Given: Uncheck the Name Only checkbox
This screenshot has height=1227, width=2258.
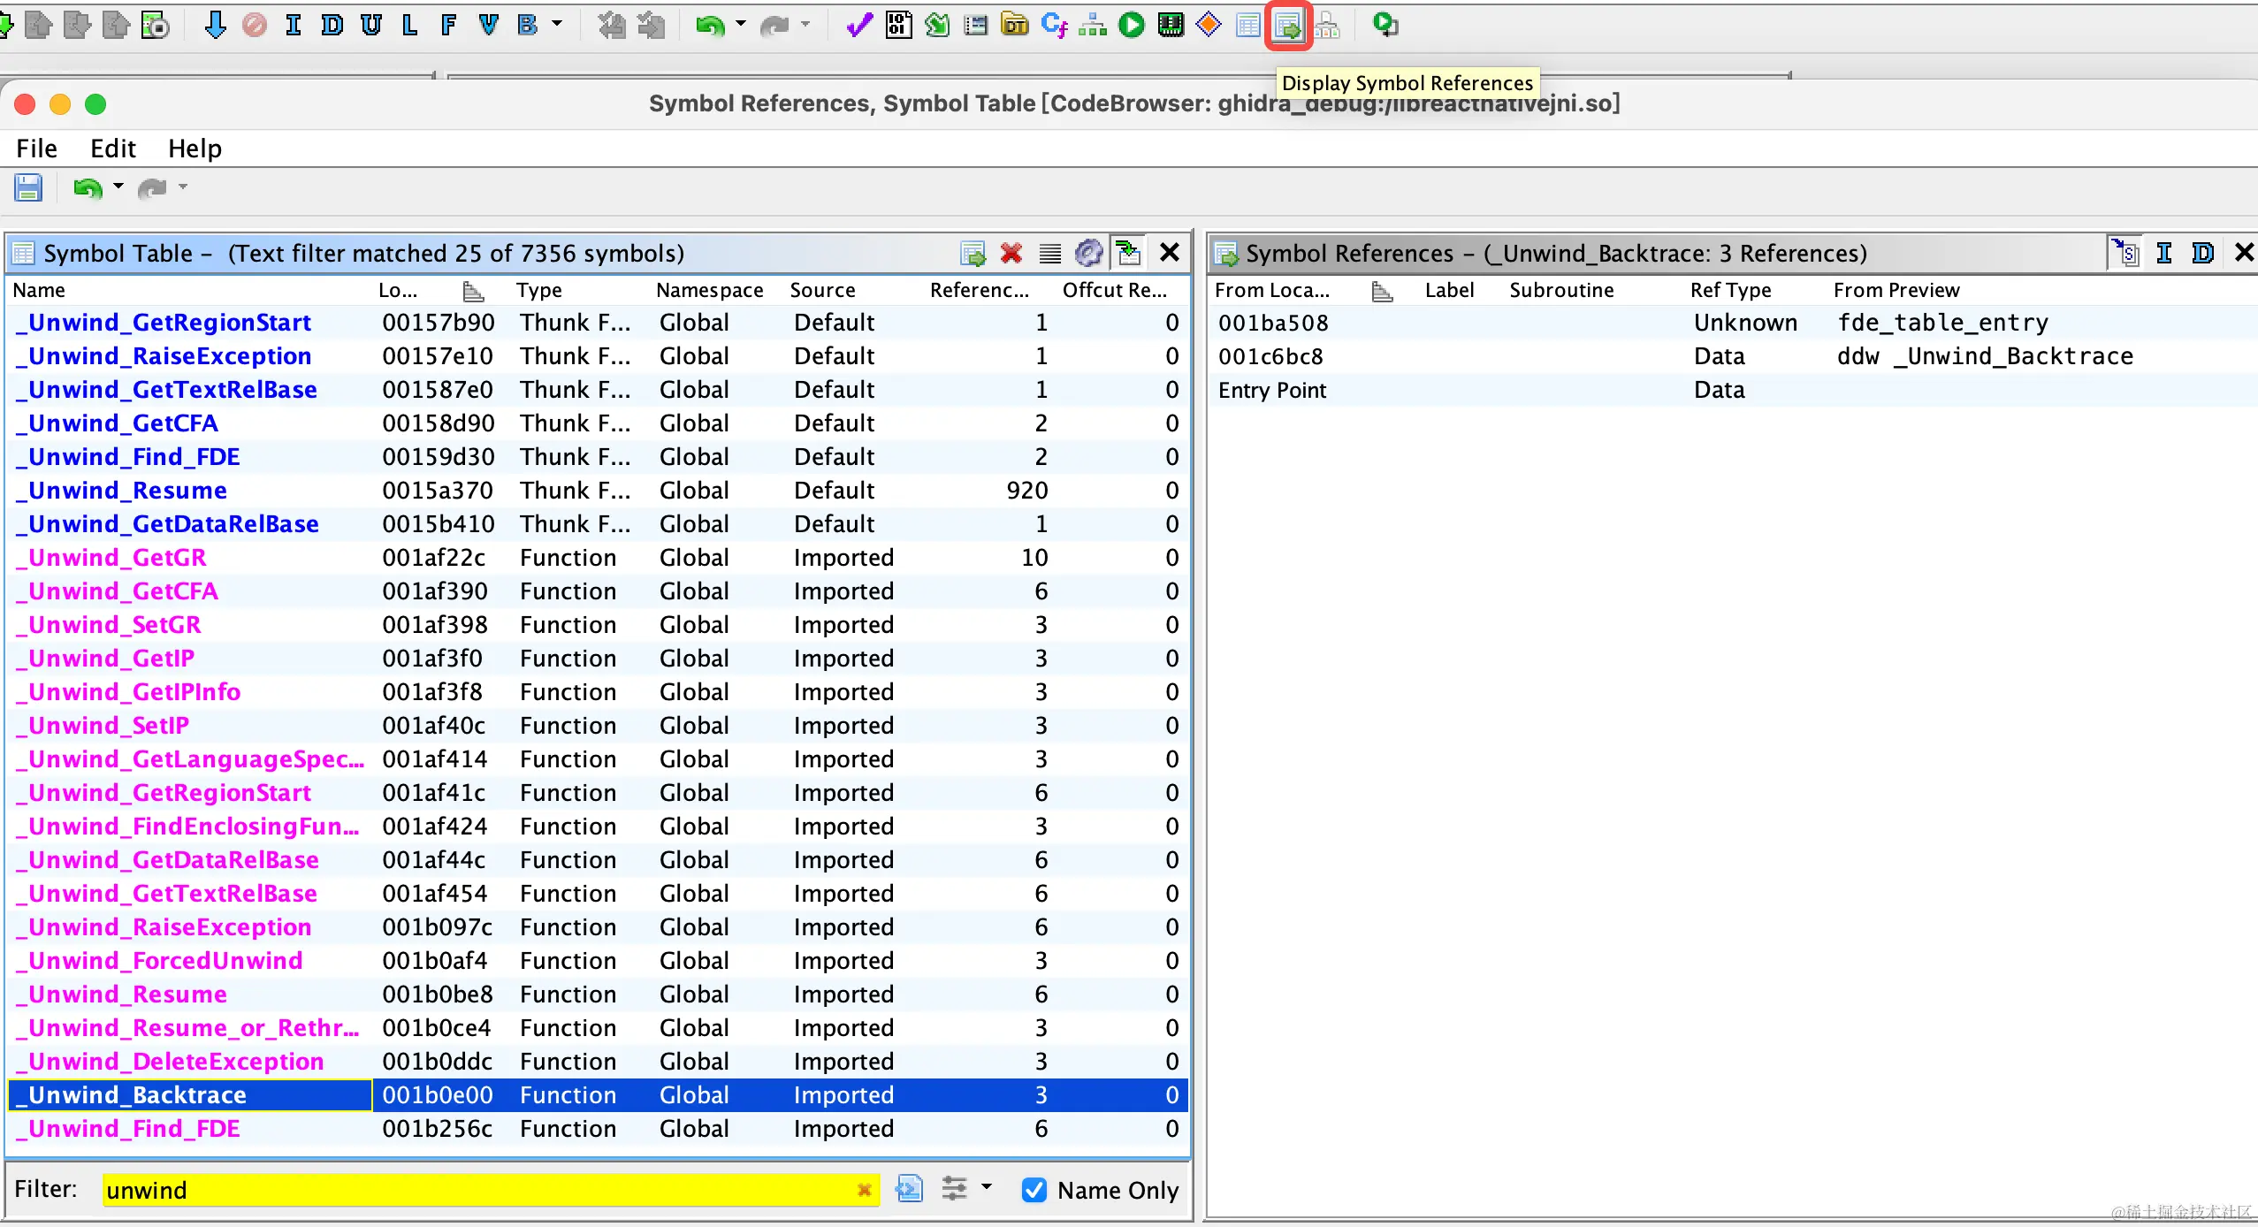Looking at the screenshot, I should (1034, 1190).
